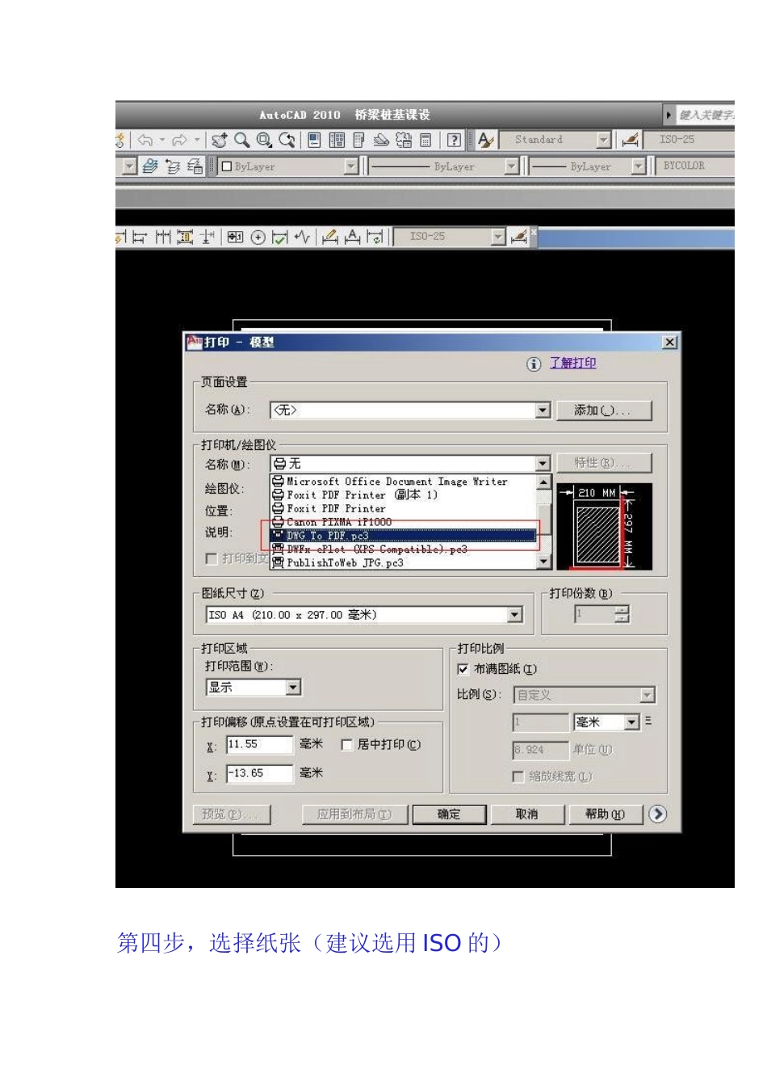Image resolution: width=767 pixels, height=1086 pixels.
Task: Open the QuickCalc calculator icon
Action: pyautogui.click(x=425, y=140)
